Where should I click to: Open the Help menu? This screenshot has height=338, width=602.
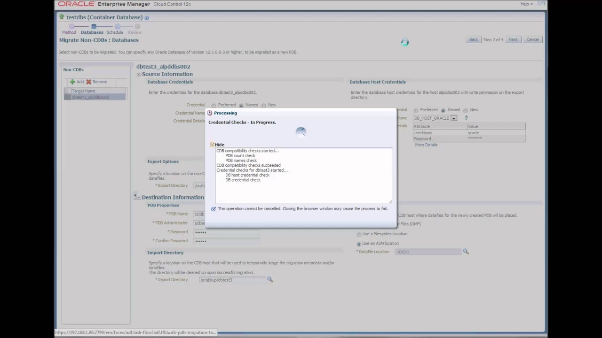[x=526, y=4]
